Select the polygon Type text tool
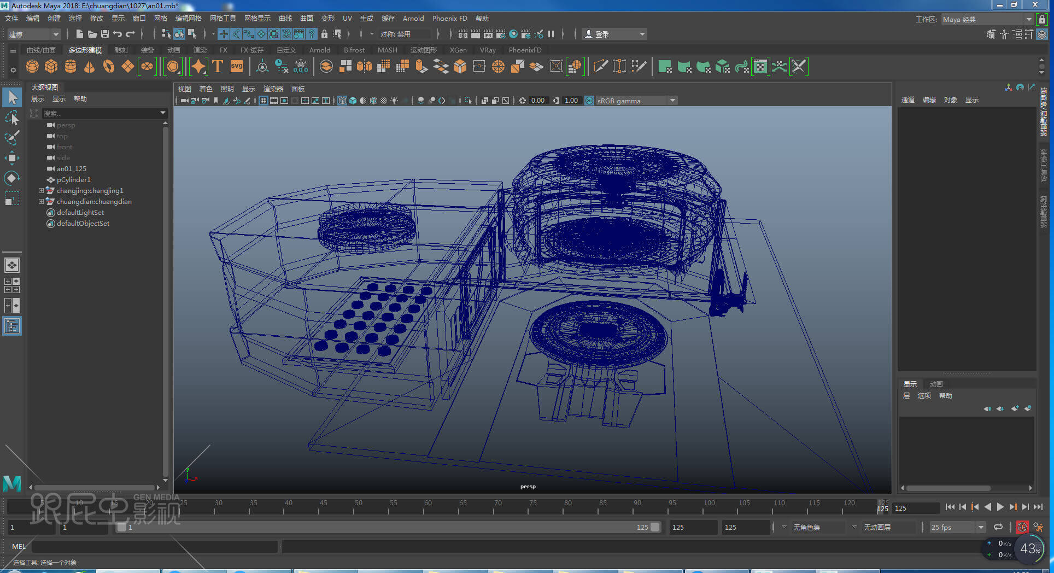 [218, 67]
